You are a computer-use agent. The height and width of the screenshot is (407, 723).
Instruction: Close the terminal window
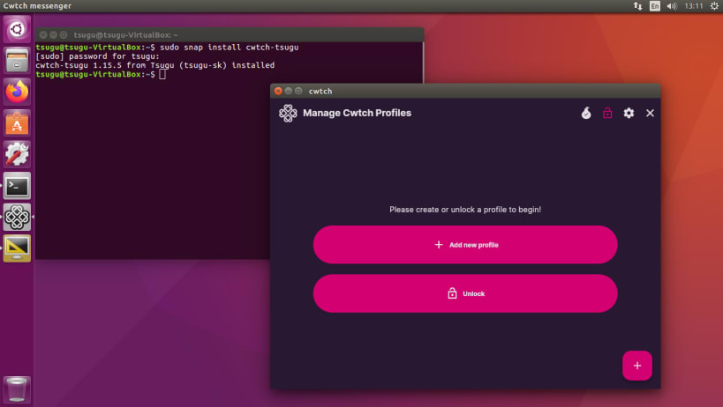[x=43, y=35]
